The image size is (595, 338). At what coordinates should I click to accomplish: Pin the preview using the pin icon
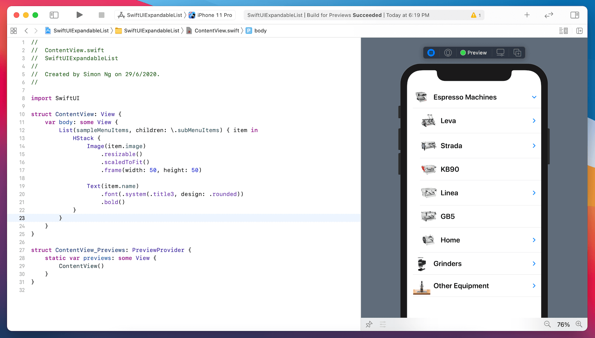(369, 324)
